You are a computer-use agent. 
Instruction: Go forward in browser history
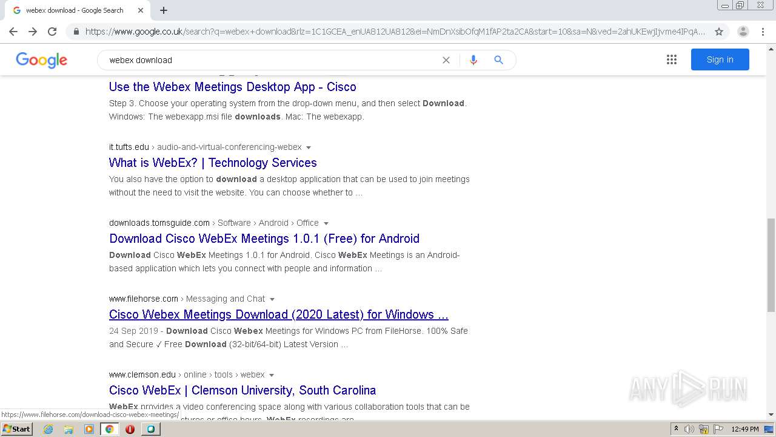[x=33, y=32]
